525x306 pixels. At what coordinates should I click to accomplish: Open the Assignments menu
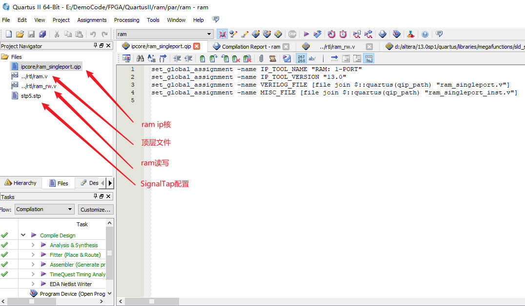coord(92,20)
